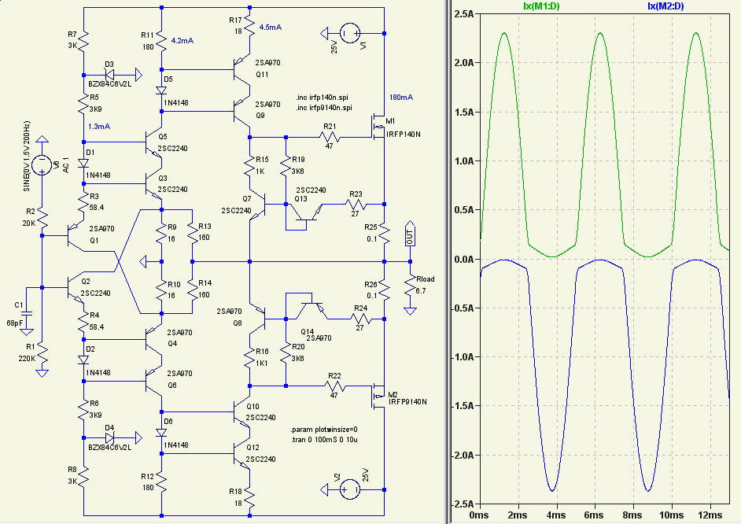Select MOSFET M1 IRFP140N symbol
This screenshot has width=741, height=524.
378,127
